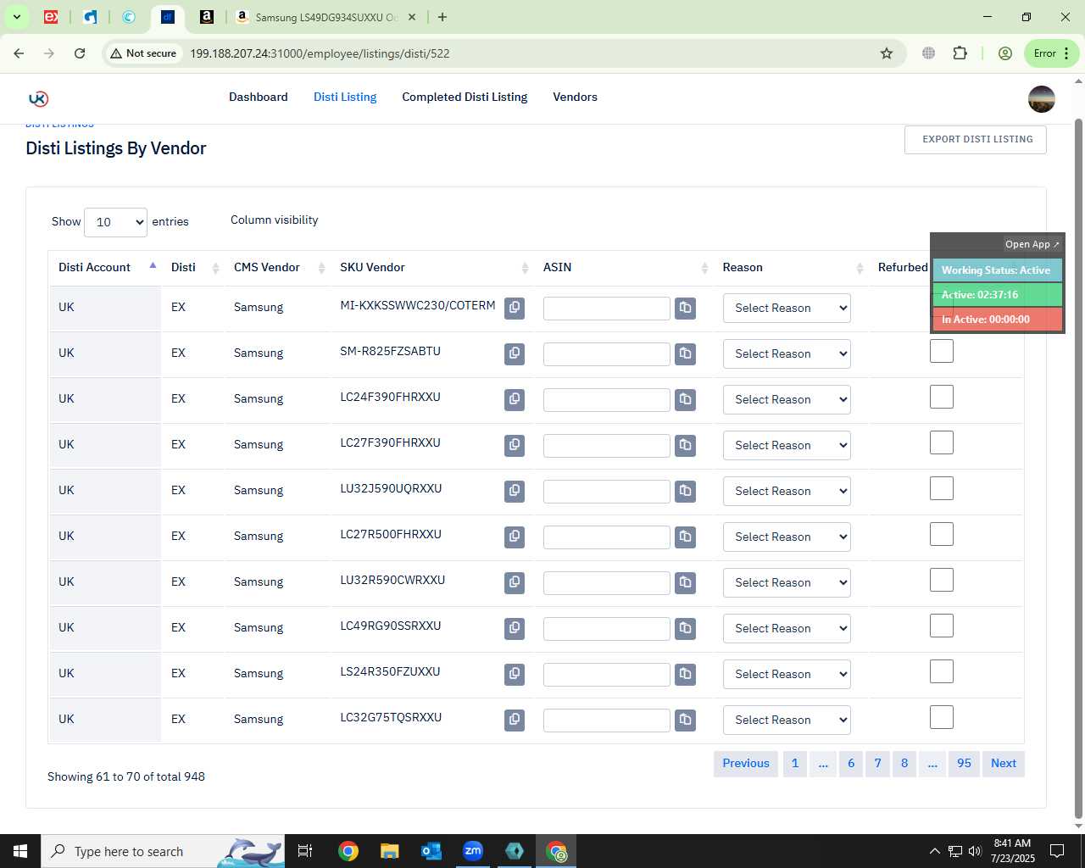Copy SKU LS24R350FZUXXU icon

[515, 674]
